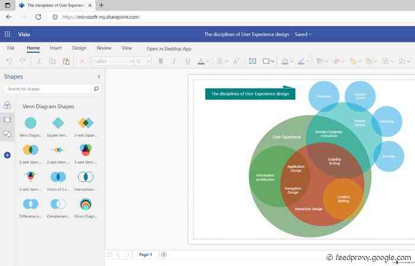Select the Venn stencil sidebar icon
The height and width of the screenshot is (266, 415).
tap(7, 105)
